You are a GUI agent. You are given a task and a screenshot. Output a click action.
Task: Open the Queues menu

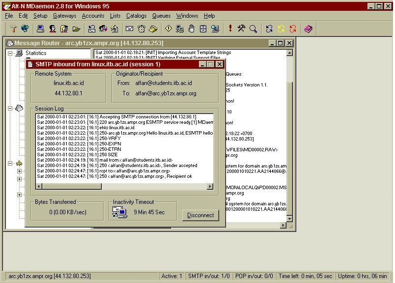[x=161, y=16]
